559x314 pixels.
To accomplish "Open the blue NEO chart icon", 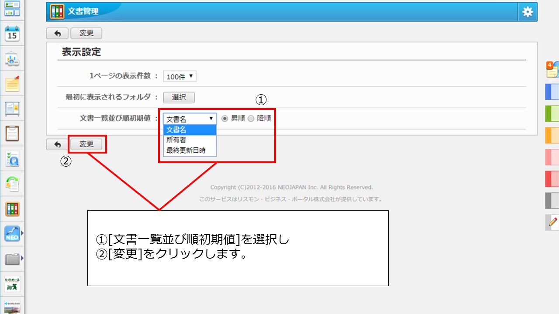I will [x=12, y=234].
